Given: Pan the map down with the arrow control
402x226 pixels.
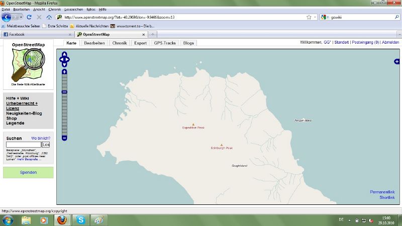Looking at the screenshot, I should pos(64,65).
